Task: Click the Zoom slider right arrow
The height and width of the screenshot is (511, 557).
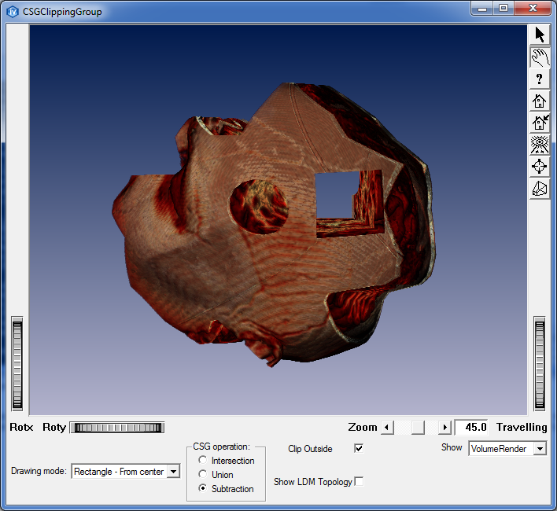Action: click(x=444, y=428)
